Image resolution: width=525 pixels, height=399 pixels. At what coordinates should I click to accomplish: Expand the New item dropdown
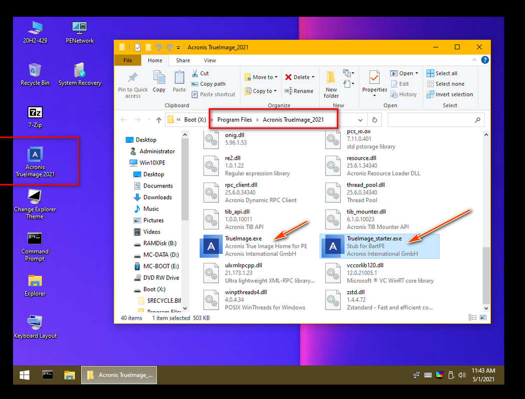coord(349,73)
